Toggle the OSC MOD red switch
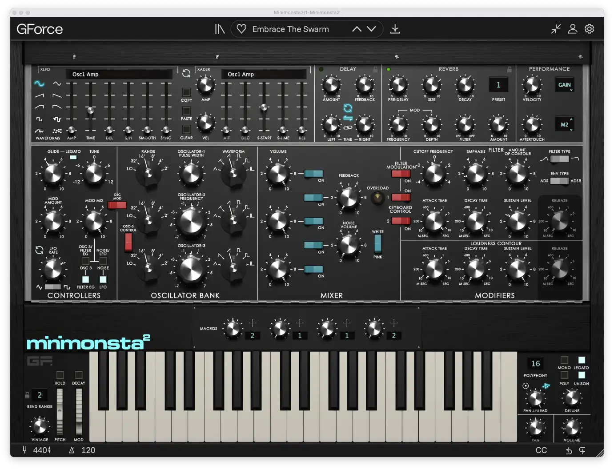Viewport: 614px width, 469px height. [117, 205]
